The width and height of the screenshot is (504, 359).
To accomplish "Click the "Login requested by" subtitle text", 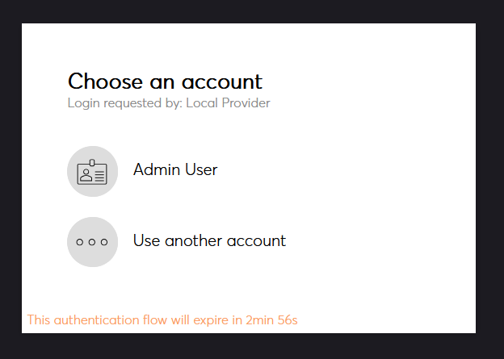I will [125, 103].
